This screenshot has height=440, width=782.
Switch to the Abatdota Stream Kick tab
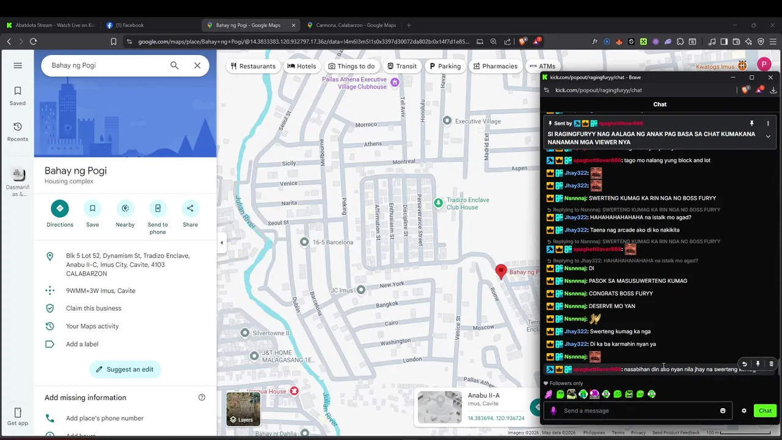50,25
